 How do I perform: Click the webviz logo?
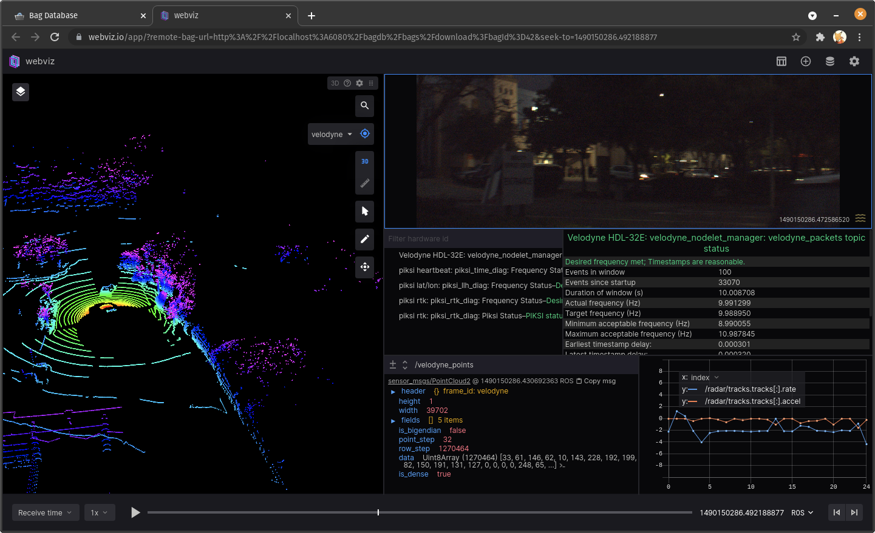(x=15, y=61)
